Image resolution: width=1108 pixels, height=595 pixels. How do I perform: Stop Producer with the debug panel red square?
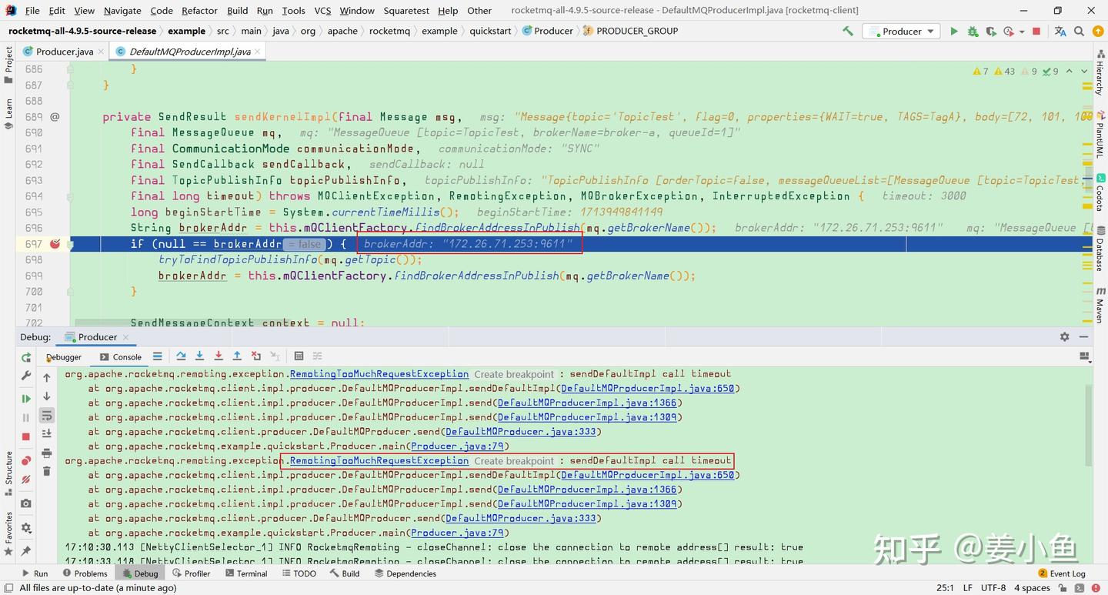26,436
